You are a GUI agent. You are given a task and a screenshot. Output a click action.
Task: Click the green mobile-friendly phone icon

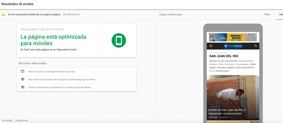click(119, 40)
